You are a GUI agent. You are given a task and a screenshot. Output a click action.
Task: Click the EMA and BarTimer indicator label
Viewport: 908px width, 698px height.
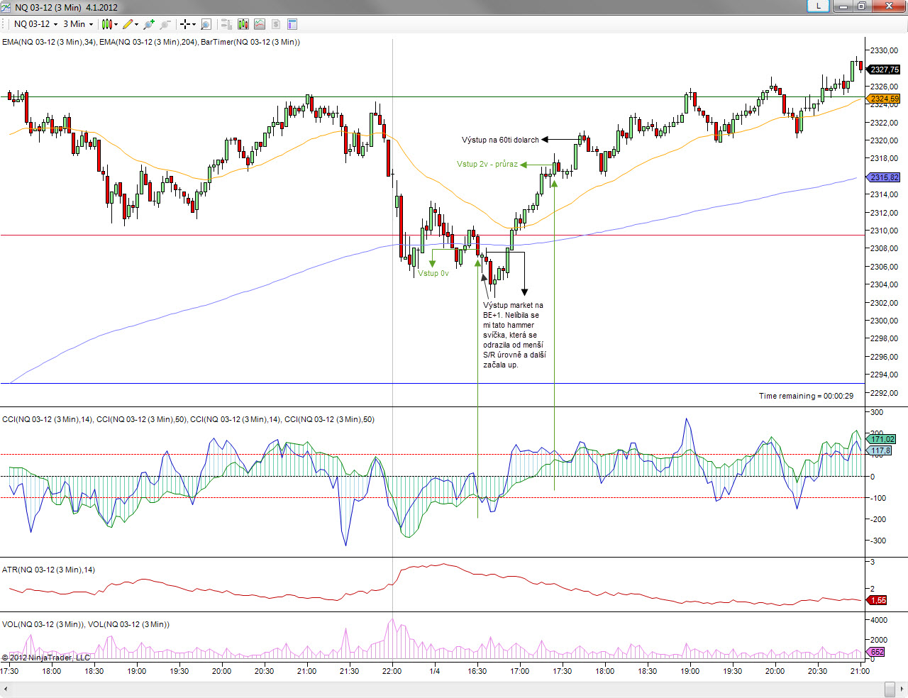tap(151, 42)
